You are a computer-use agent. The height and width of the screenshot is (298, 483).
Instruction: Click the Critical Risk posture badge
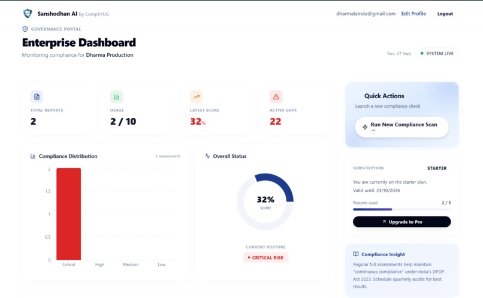[x=265, y=257]
